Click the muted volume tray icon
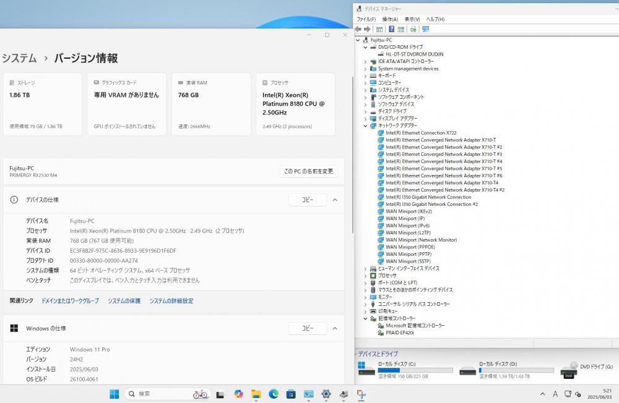Viewport: 619px width, 403px height. [x=578, y=394]
